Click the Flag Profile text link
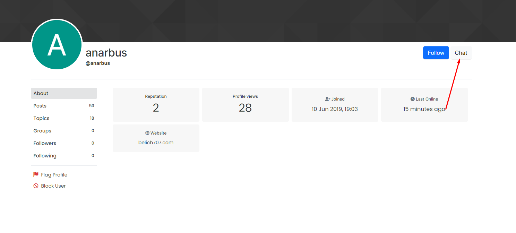The image size is (516, 233). [54, 175]
